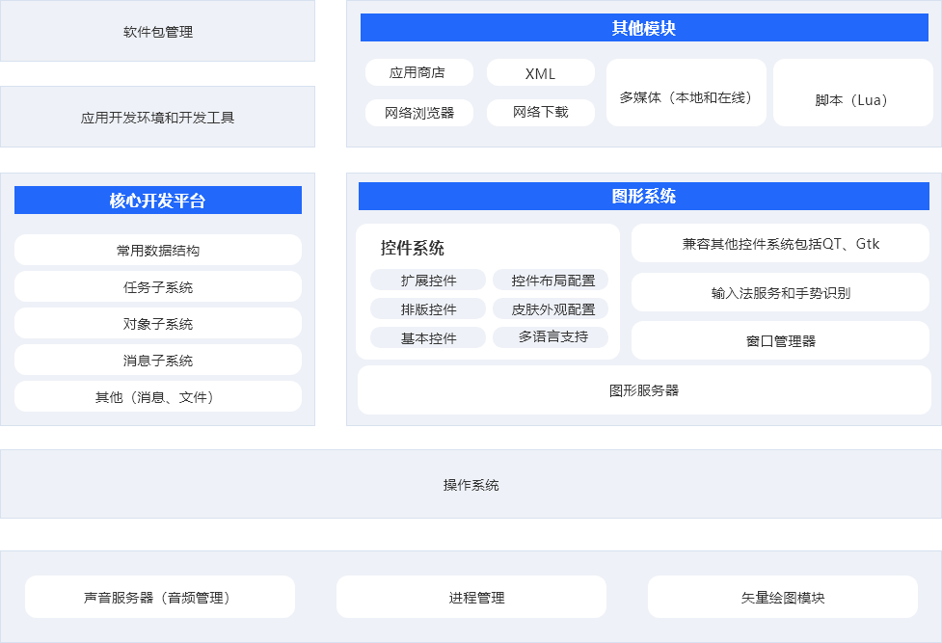942x643 pixels.
Task: Click the 软件包管理 block
Action: (x=157, y=32)
